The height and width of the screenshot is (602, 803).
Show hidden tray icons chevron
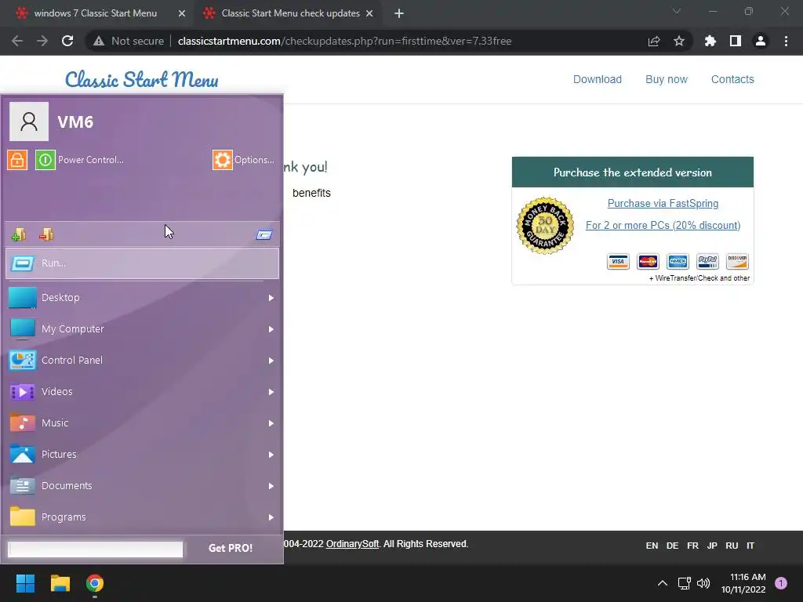662,583
